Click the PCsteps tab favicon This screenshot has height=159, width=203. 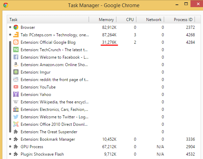point(16,35)
